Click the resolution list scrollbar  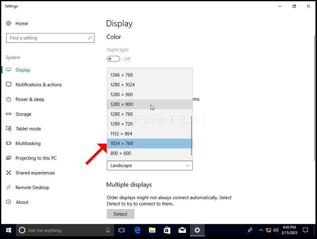(x=192, y=136)
